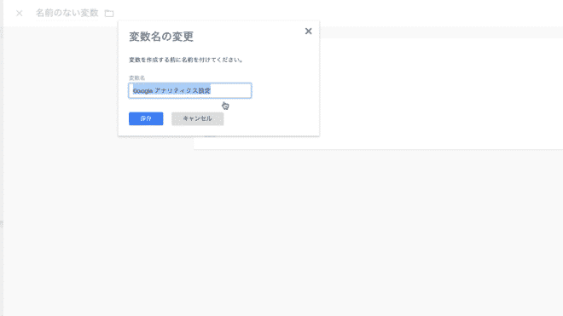The image size is (563, 316).
Task: Click the narrow sidebar strip on the left edge
Action: pyautogui.click(x=2, y=158)
